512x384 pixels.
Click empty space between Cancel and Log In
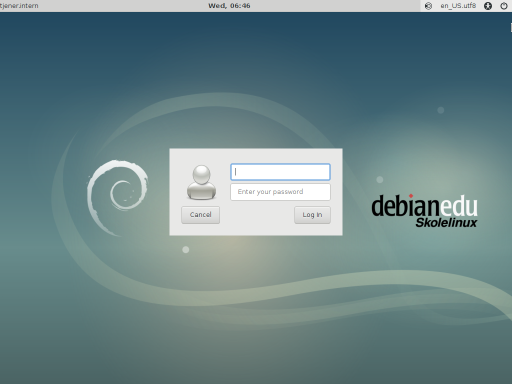point(257,215)
